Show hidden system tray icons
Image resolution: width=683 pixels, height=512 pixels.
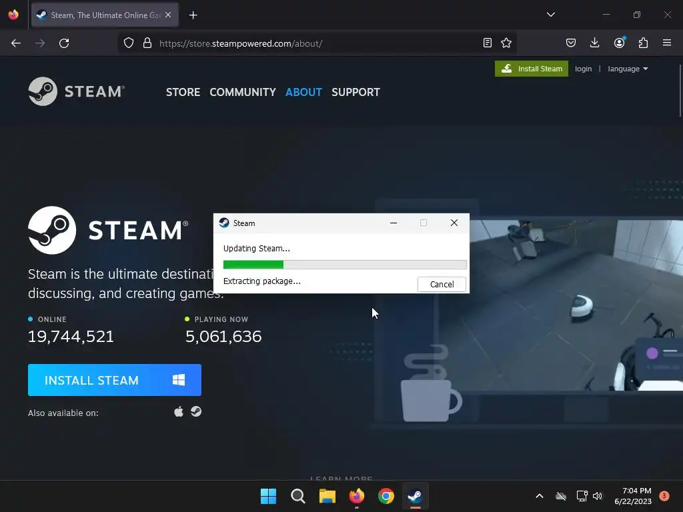pyautogui.click(x=539, y=496)
